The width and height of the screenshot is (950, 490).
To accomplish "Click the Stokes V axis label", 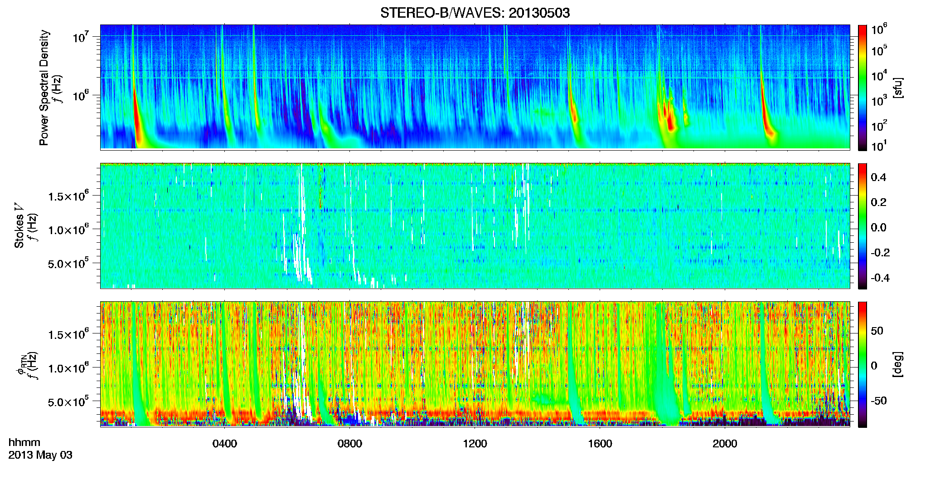I will 19,225.
